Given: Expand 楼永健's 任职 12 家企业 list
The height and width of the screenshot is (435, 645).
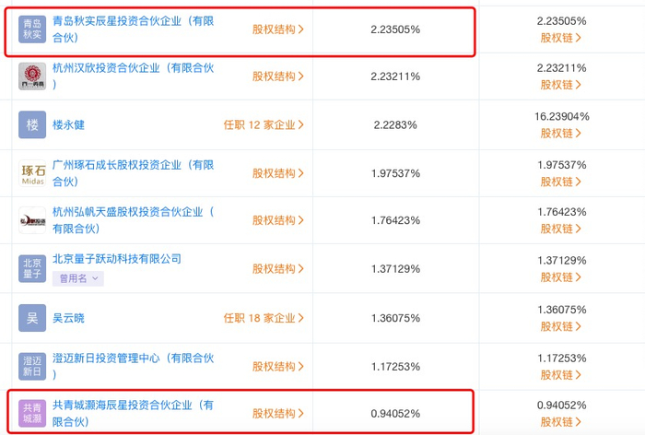Looking at the screenshot, I should pos(264,124).
